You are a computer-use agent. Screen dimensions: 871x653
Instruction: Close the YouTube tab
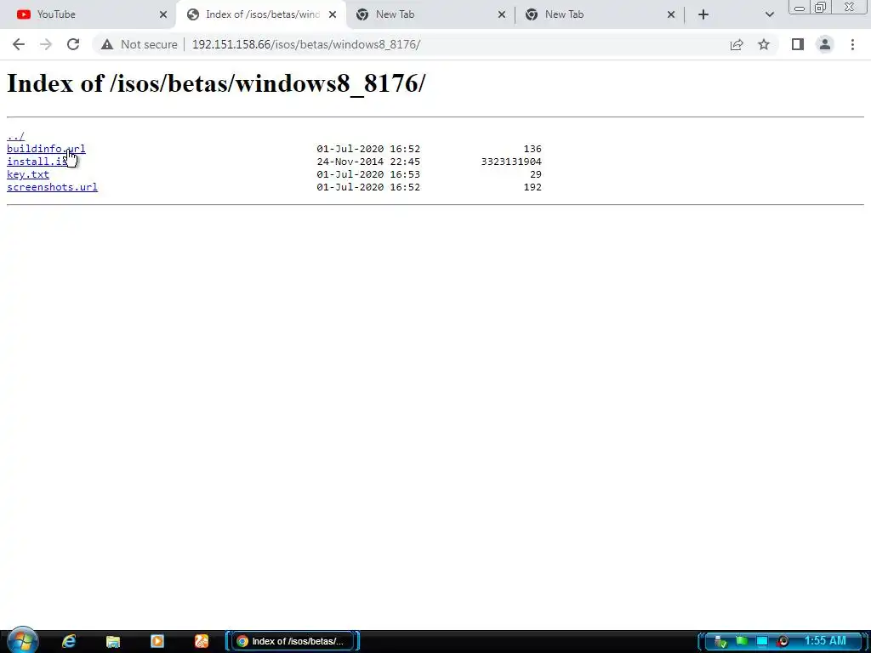tap(163, 14)
